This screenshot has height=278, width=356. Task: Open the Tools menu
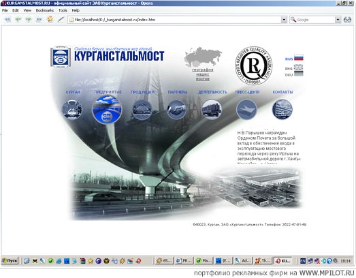coord(63,10)
